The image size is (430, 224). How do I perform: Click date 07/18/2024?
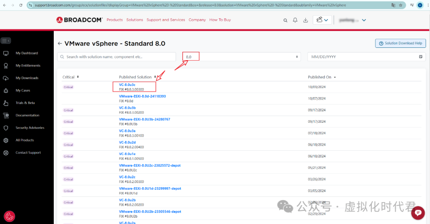pyautogui.click(x=317, y=133)
